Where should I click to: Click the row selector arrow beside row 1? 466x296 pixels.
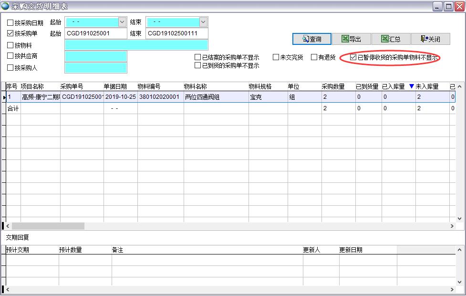4,97
